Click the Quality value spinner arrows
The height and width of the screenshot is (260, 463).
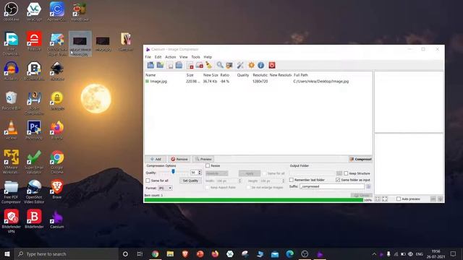coord(200,173)
